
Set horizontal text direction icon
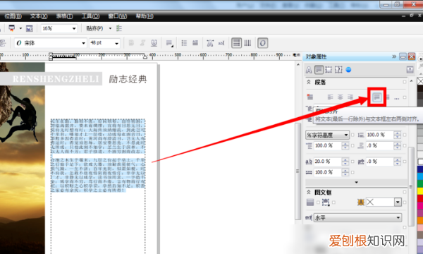236,43
